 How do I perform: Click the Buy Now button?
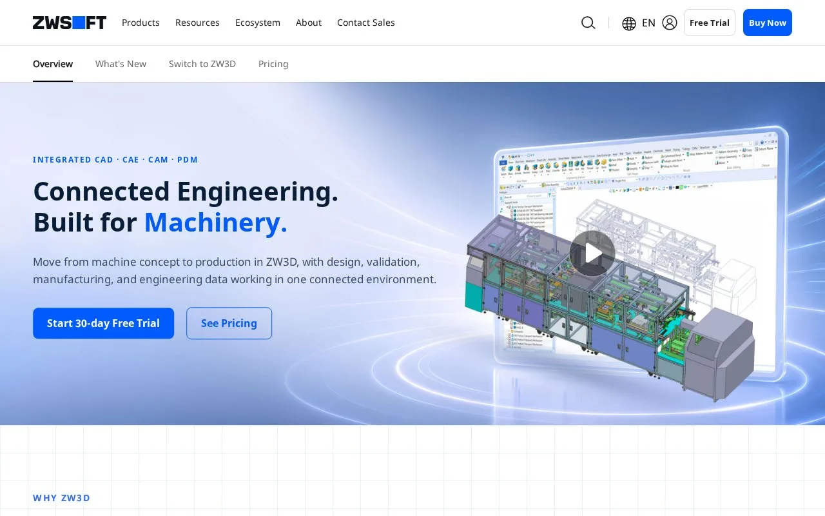tap(768, 23)
